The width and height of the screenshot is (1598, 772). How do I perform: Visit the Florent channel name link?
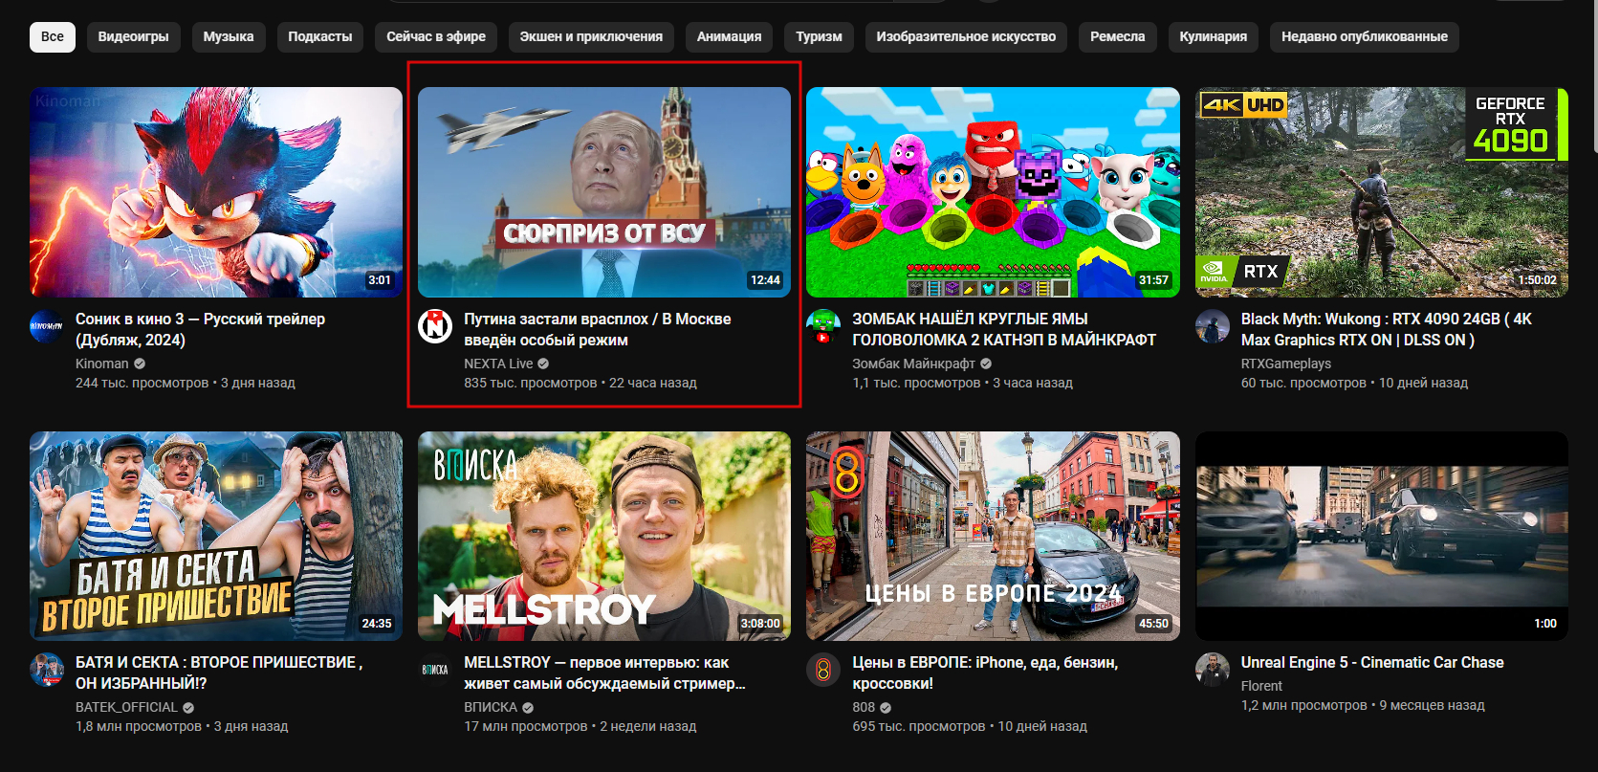(1261, 686)
